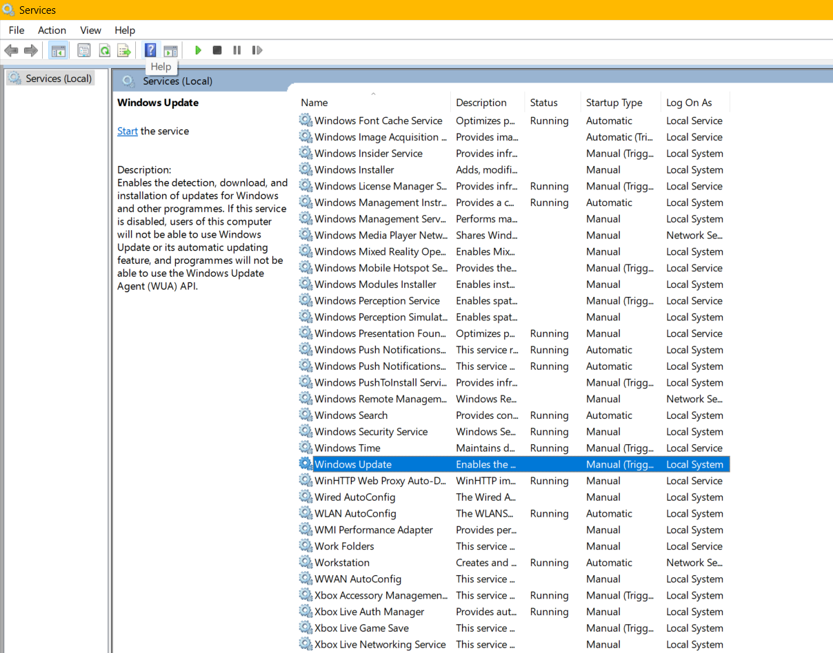Screen dimensions: 833x653
Task: Toggle the Show/Hide Action Pane toolbar icon
Action: coord(170,50)
